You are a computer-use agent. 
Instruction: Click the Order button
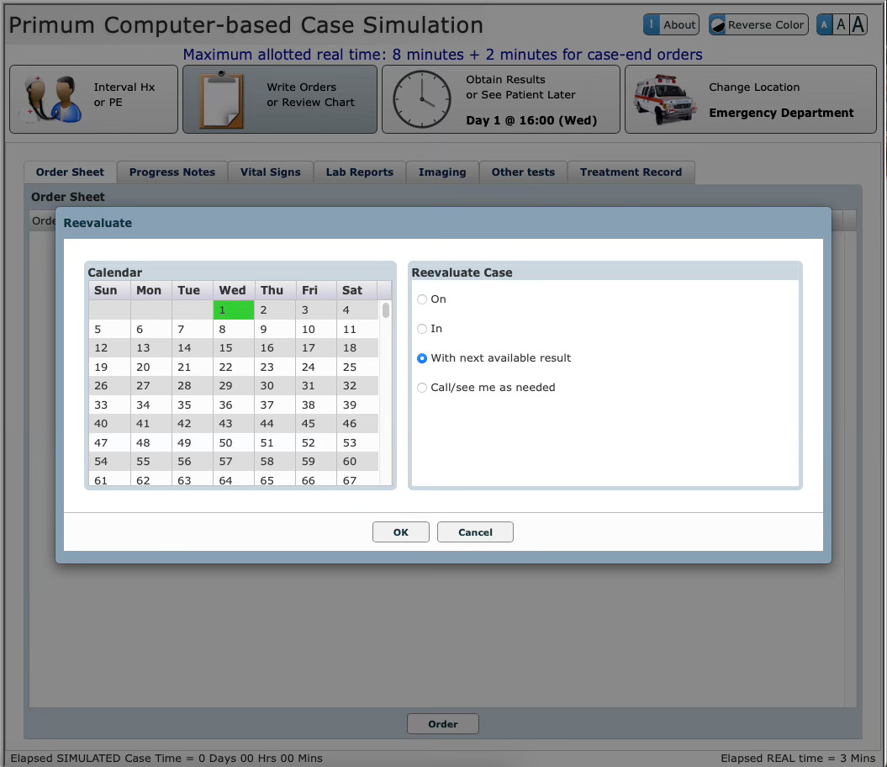442,723
